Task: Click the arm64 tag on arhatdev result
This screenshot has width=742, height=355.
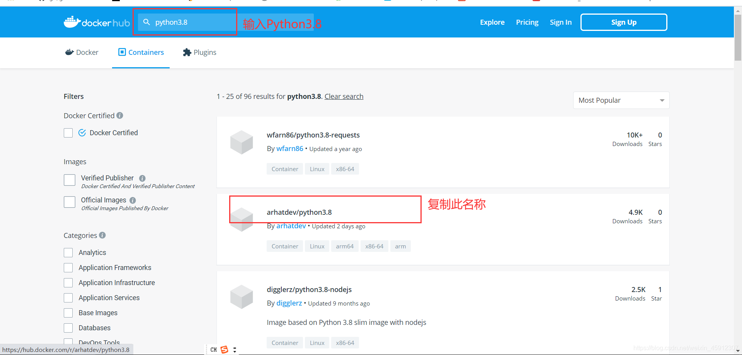Action: [345, 246]
